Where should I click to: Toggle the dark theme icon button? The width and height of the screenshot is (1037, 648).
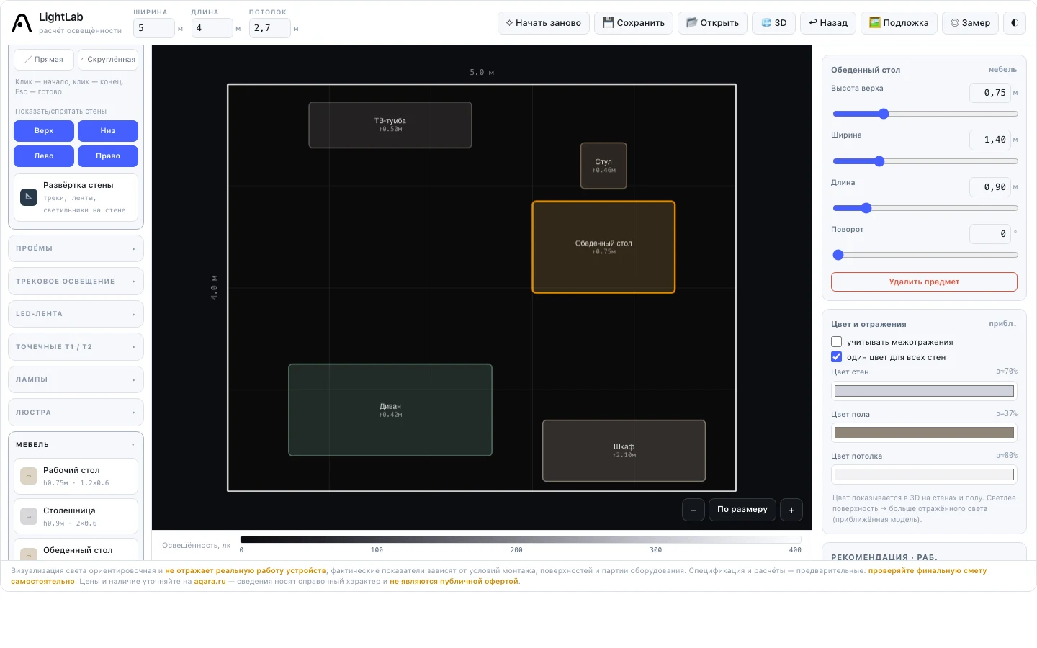coord(1015,23)
